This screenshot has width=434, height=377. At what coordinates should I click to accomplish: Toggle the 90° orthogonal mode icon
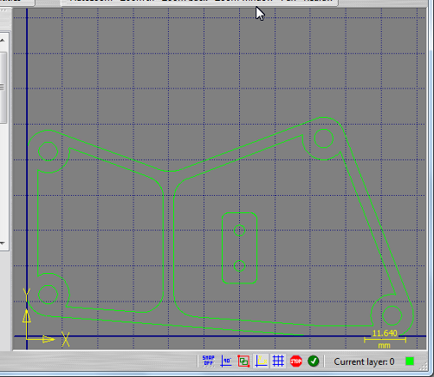click(x=226, y=361)
